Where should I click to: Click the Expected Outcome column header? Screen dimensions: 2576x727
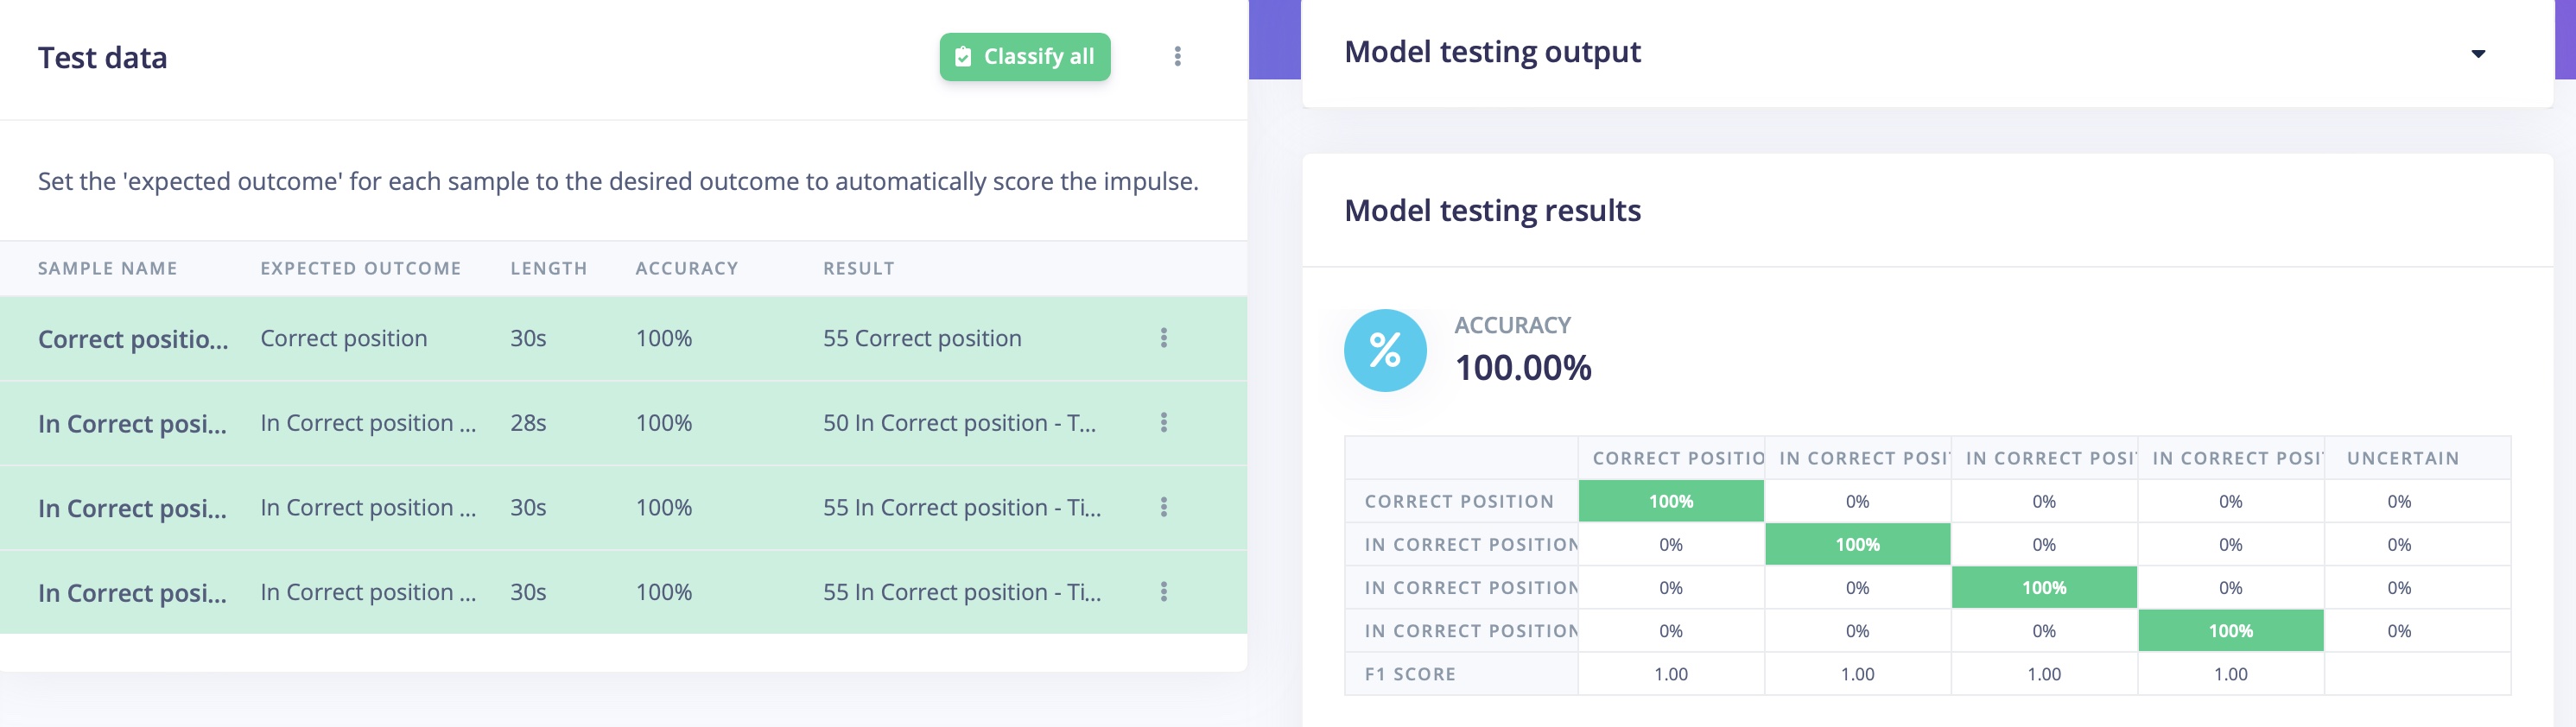pos(361,268)
